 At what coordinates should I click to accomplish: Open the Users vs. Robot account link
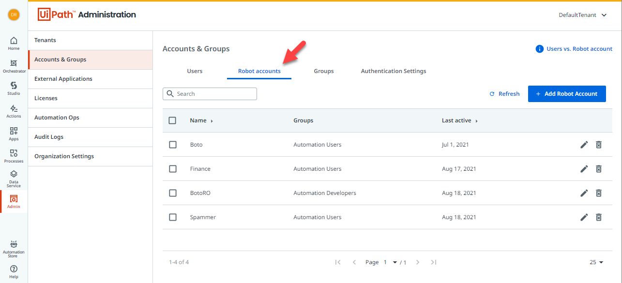coord(579,49)
